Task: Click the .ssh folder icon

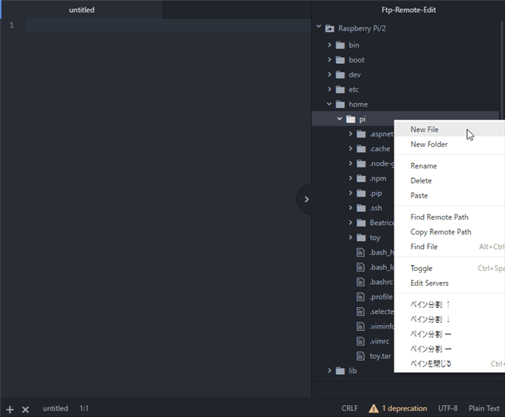Action: pos(361,208)
